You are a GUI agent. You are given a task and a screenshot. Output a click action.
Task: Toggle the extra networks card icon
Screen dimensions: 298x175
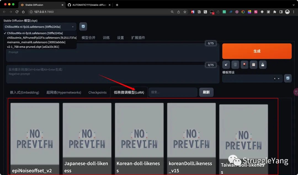tap(244, 65)
